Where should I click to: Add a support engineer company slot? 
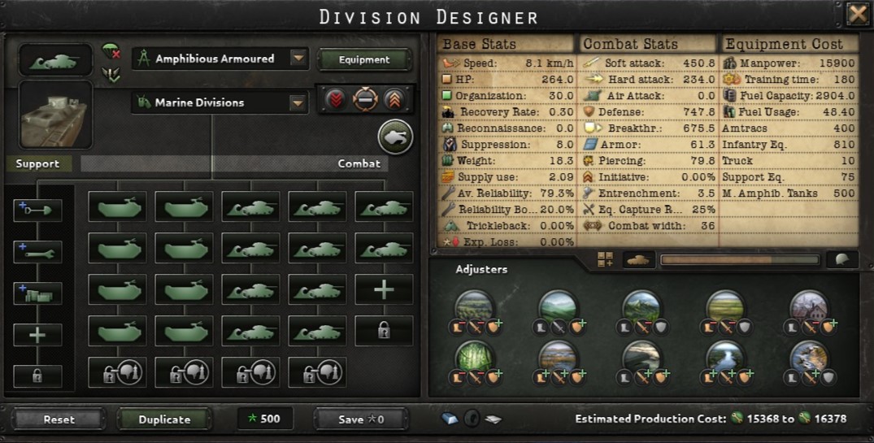click(37, 211)
